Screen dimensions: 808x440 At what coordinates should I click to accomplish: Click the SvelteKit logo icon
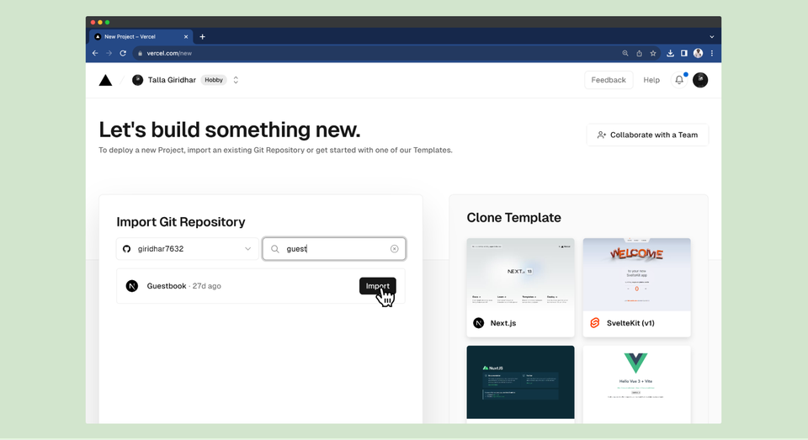(595, 323)
